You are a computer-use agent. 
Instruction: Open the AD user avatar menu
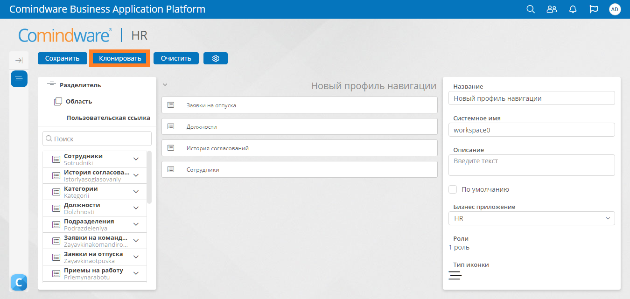pos(615,9)
